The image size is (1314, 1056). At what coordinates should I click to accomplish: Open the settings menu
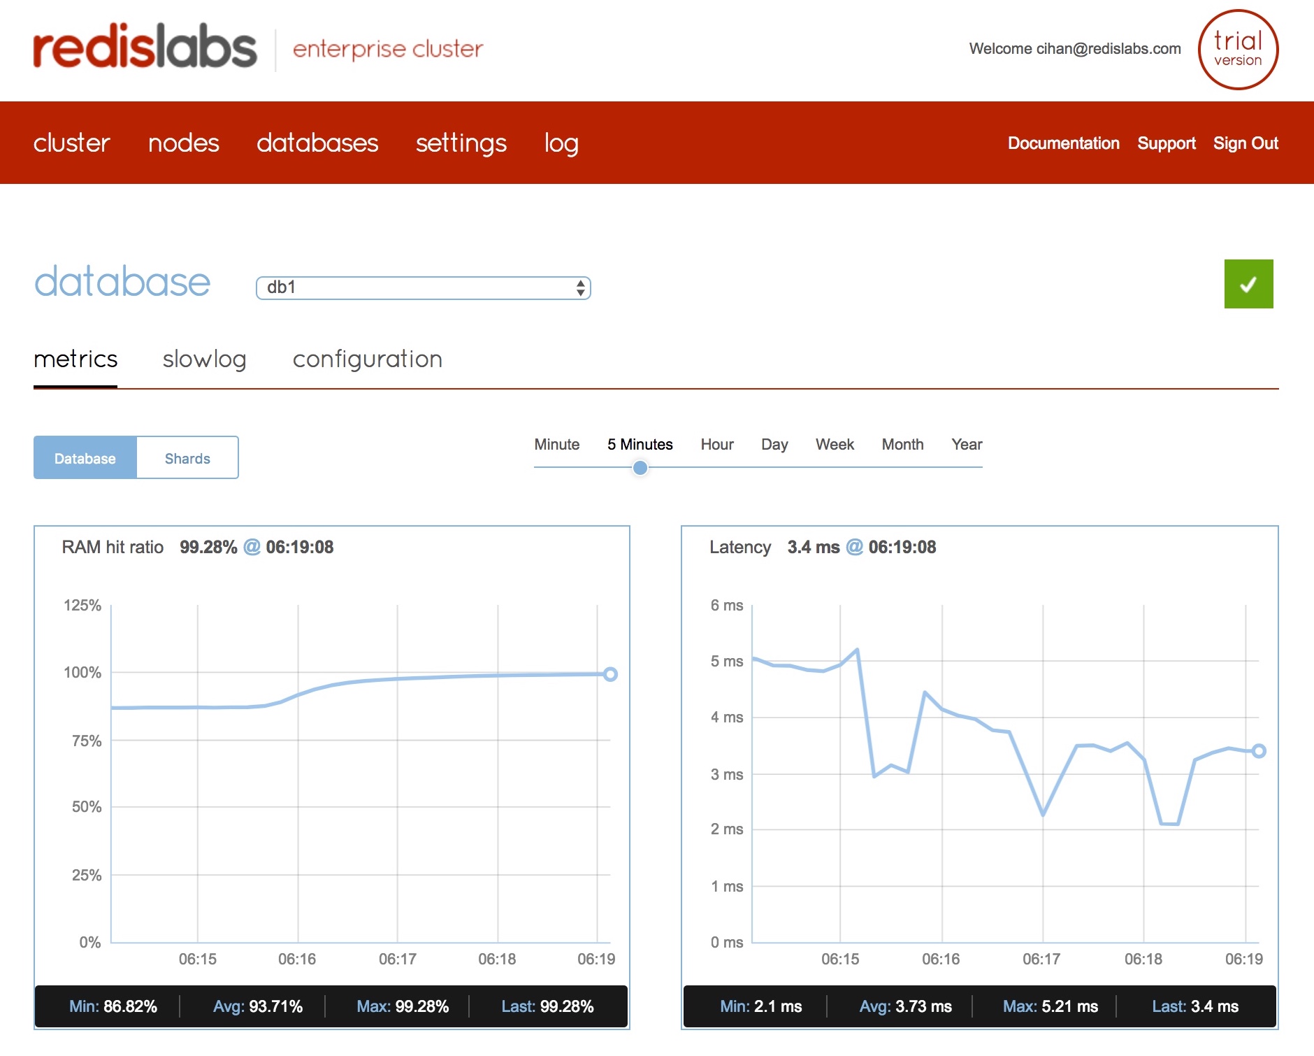[461, 143]
